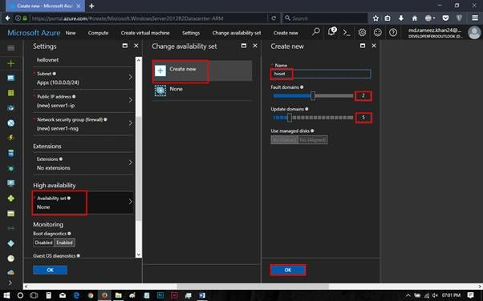Open the green diamond Load balancers icon

coord(10,199)
